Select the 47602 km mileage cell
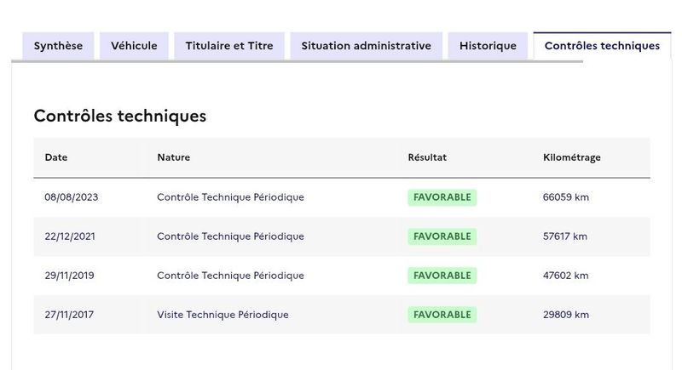The height and width of the screenshot is (370, 682). [x=565, y=276]
